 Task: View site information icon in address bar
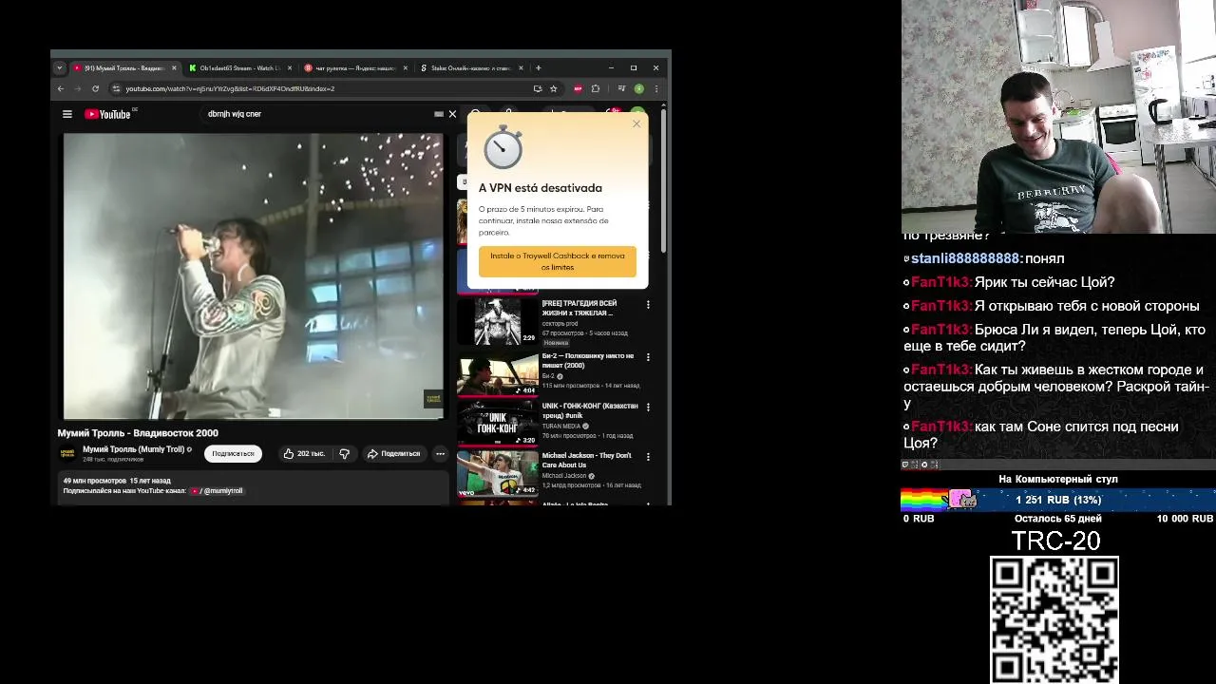[x=116, y=88]
